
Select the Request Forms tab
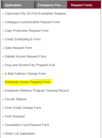coord(84,5)
